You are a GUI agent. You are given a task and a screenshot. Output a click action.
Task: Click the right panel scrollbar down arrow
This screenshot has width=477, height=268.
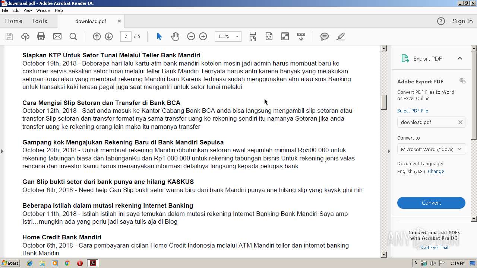click(474, 219)
